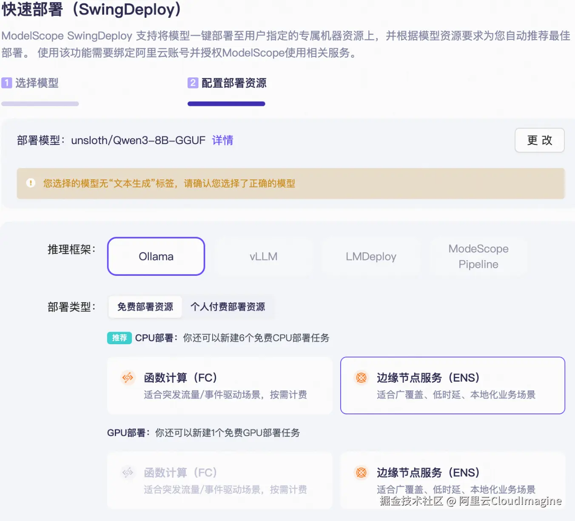Go to step 选择模型
The image size is (575, 521).
coord(37,83)
